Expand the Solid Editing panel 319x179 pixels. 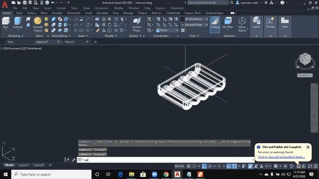[x=61, y=36]
